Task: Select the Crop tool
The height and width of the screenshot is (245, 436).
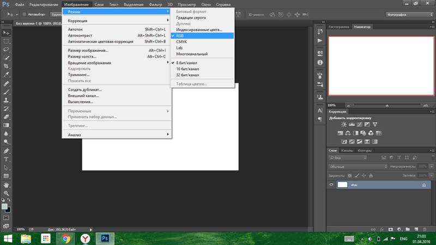Action: pos(6,66)
